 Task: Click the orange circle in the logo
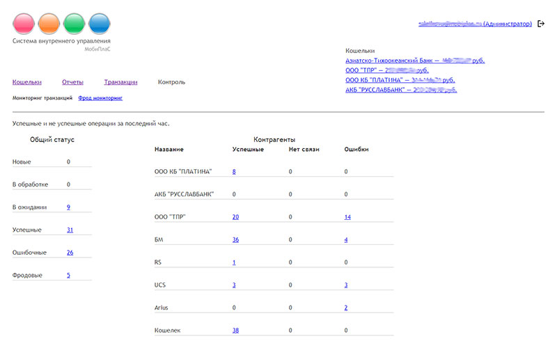tap(49, 24)
